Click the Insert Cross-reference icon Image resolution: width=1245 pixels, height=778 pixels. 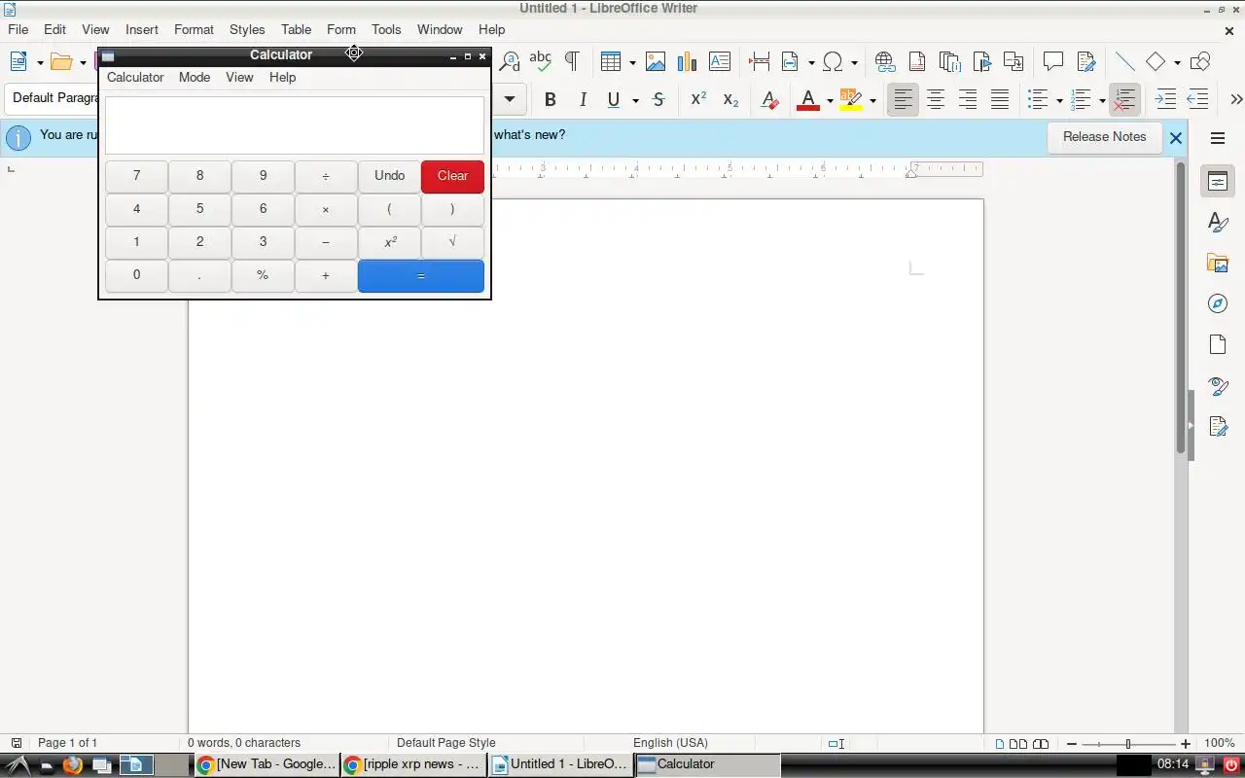tap(1014, 62)
